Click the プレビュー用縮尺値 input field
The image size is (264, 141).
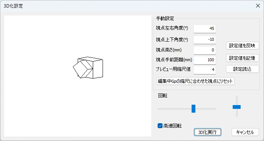tap(204, 70)
